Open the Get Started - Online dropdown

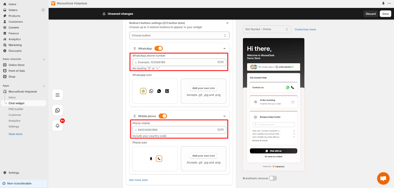click(x=267, y=29)
